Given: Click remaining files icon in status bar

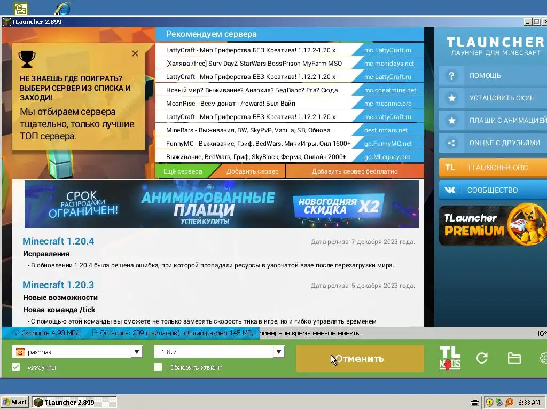Looking at the screenshot, I should [x=95, y=333].
